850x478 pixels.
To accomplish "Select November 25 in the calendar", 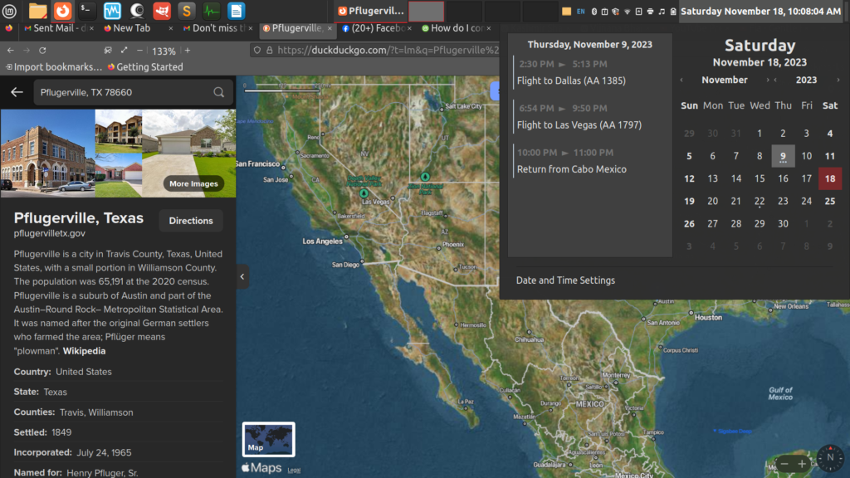I will coord(829,201).
